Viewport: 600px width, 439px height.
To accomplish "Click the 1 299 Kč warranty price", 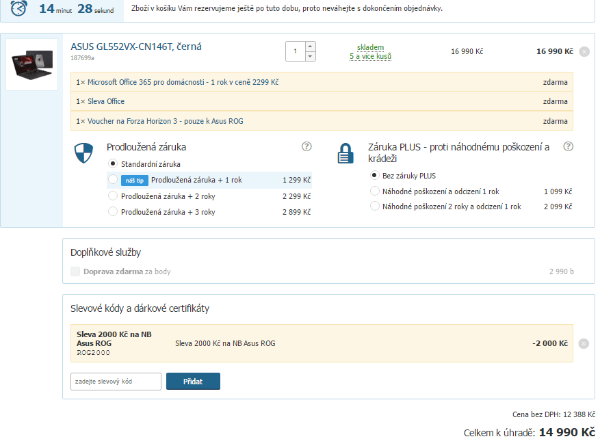I will tap(296, 180).
